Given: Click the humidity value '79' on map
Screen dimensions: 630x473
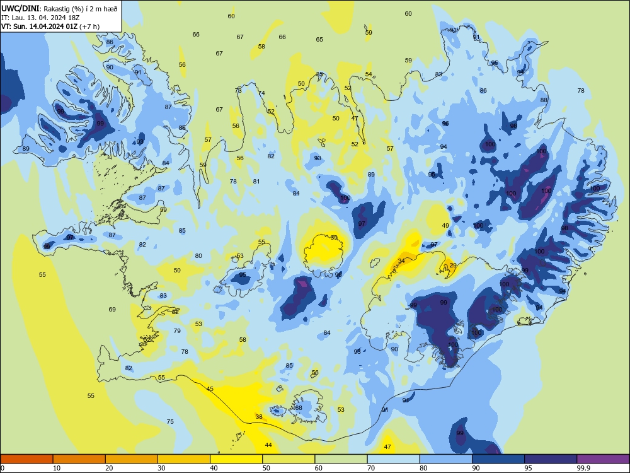Looking at the screenshot, I should coord(177,330).
